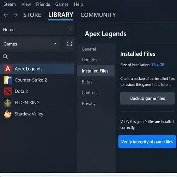The width and height of the screenshot is (177, 177).
Task: Open the Friends menu
Action: [43, 4]
